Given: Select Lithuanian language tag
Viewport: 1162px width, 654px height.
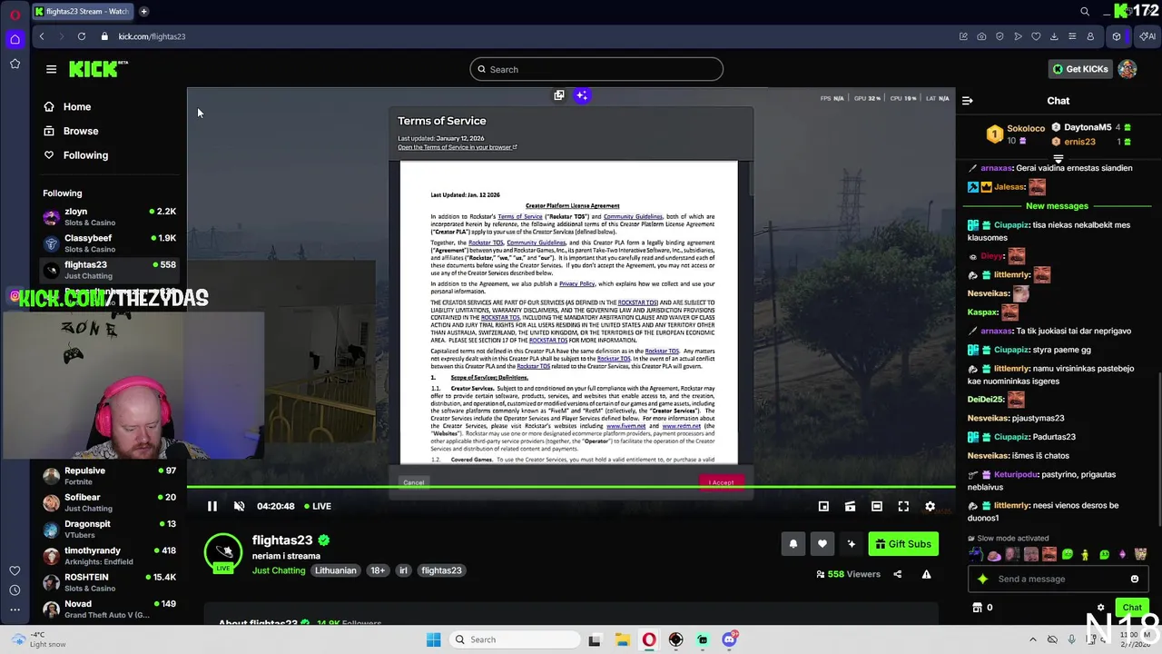Looking at the screenshot, I should click(335, 570).
